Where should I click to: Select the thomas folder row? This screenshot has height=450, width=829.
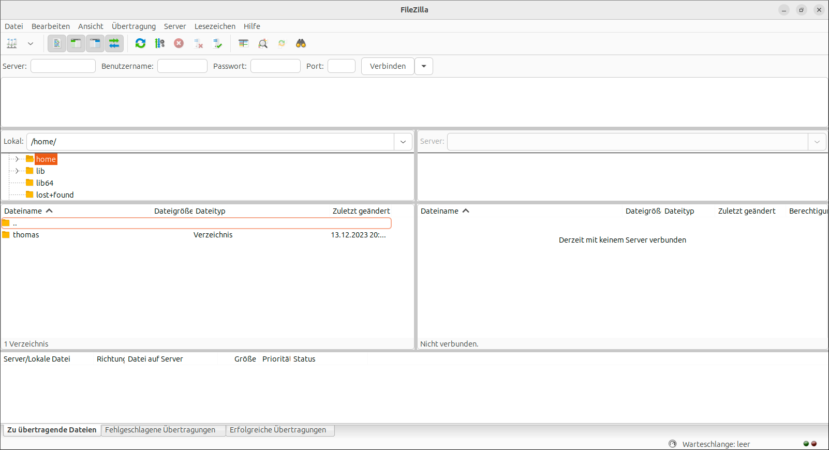196,235
